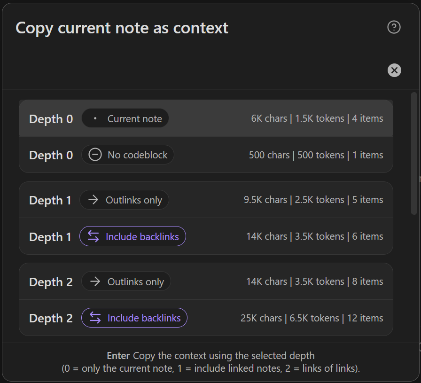Screen dimensions: 421x383
Task: Select the Depth 0 Current note option
Action: (51, 119)
